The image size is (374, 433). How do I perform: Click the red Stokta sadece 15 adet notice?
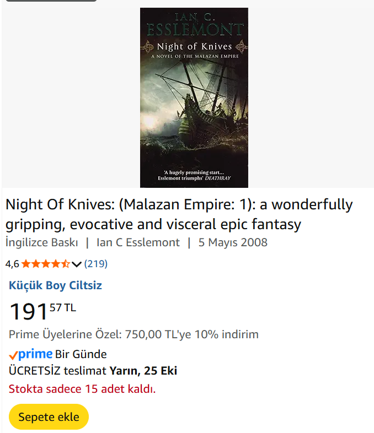coord(82,389)
